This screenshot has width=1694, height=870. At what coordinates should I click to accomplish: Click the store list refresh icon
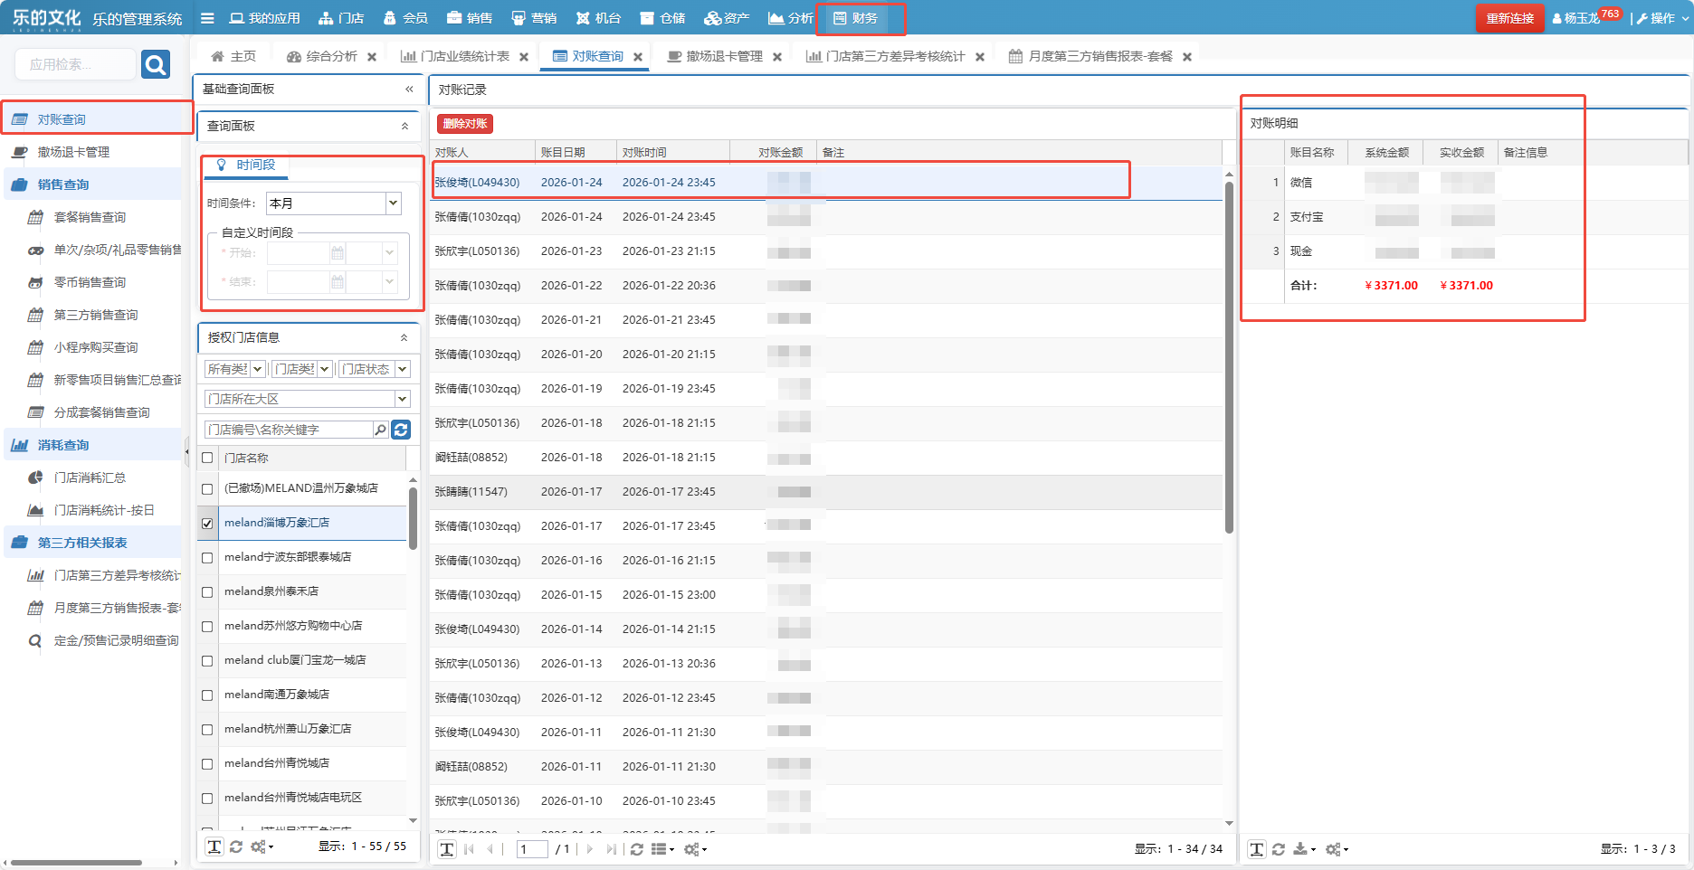(x=402, y=430)
